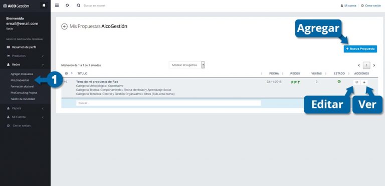The width and height of the screenshot is (385, 186).
Task: Click Categoria Metodologica: Cuantitativo text
Action: click(100, 85)
